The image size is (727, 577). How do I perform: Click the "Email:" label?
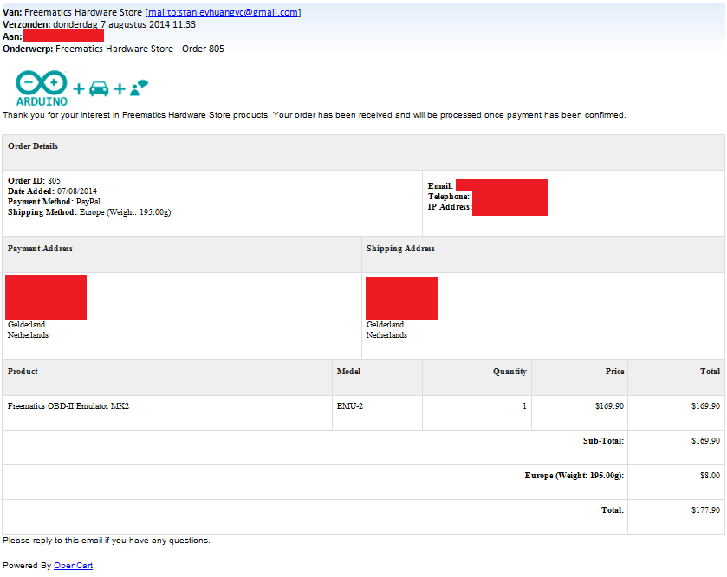440,186
